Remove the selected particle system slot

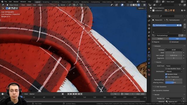[x=185, y=27]
